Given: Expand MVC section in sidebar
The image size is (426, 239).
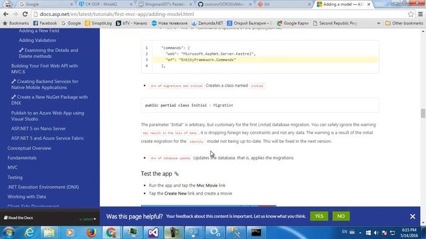Looking at the screenshot, I should pyautogui.click(x=13, y=167).
